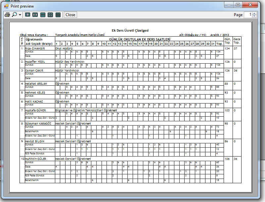The image size is (265, 202).
Task: Click Mevlüt BİLGİN's day total '56'
Action: (226, 141)
